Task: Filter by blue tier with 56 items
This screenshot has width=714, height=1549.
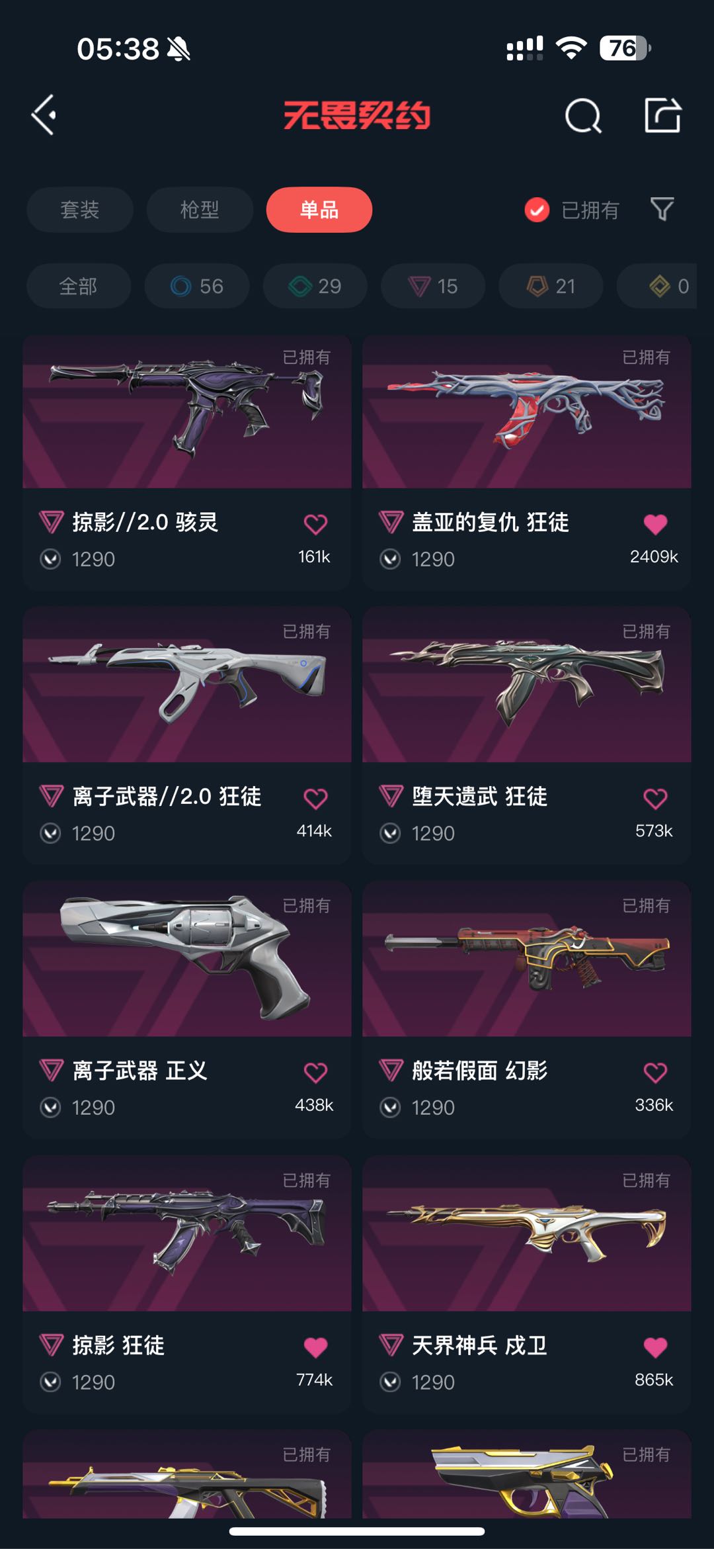Action: pyautogui.click(x=197, y=286)
